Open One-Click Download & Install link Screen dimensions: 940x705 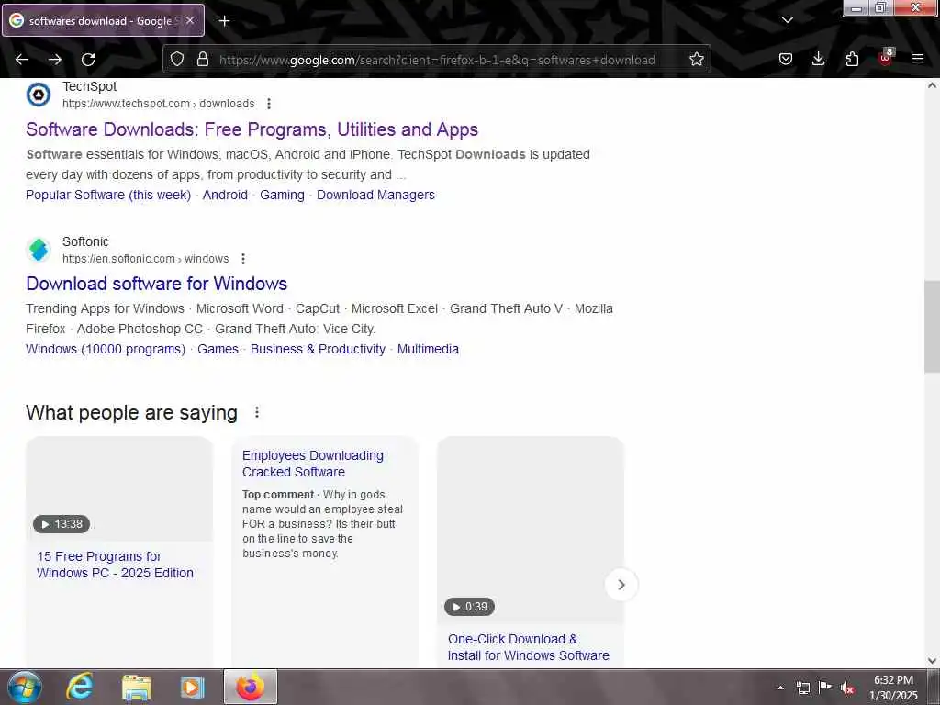tap(528, 647)
